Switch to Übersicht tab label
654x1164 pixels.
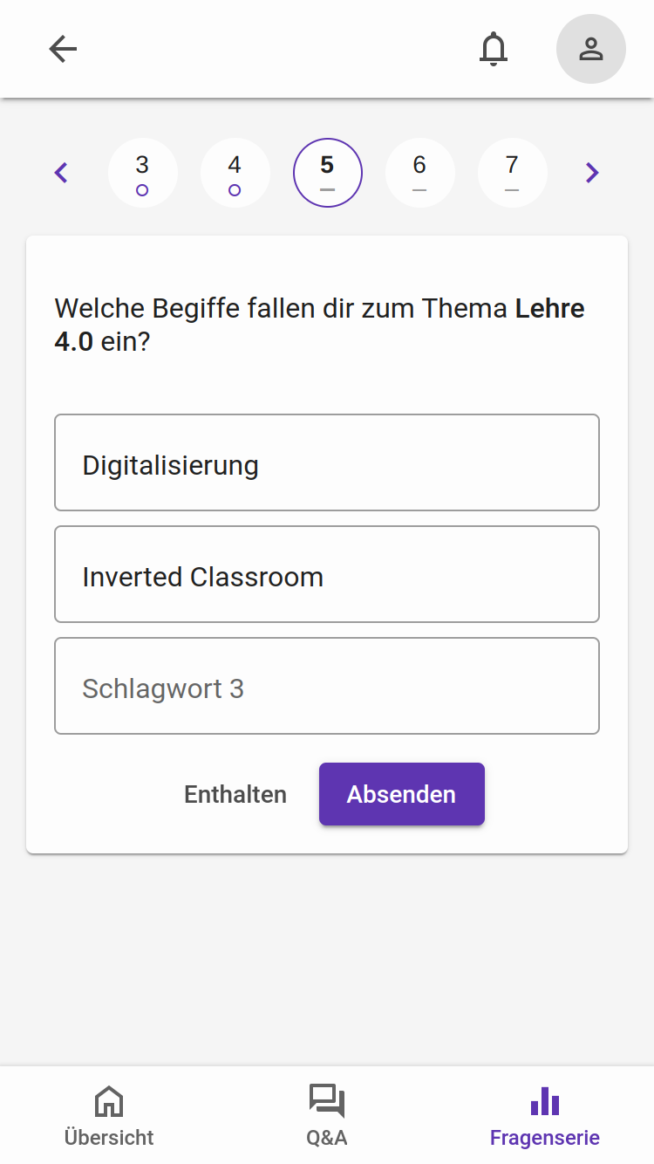point(109,1138)
